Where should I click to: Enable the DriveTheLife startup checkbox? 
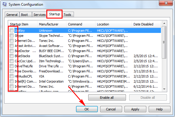tap(11, 66)
